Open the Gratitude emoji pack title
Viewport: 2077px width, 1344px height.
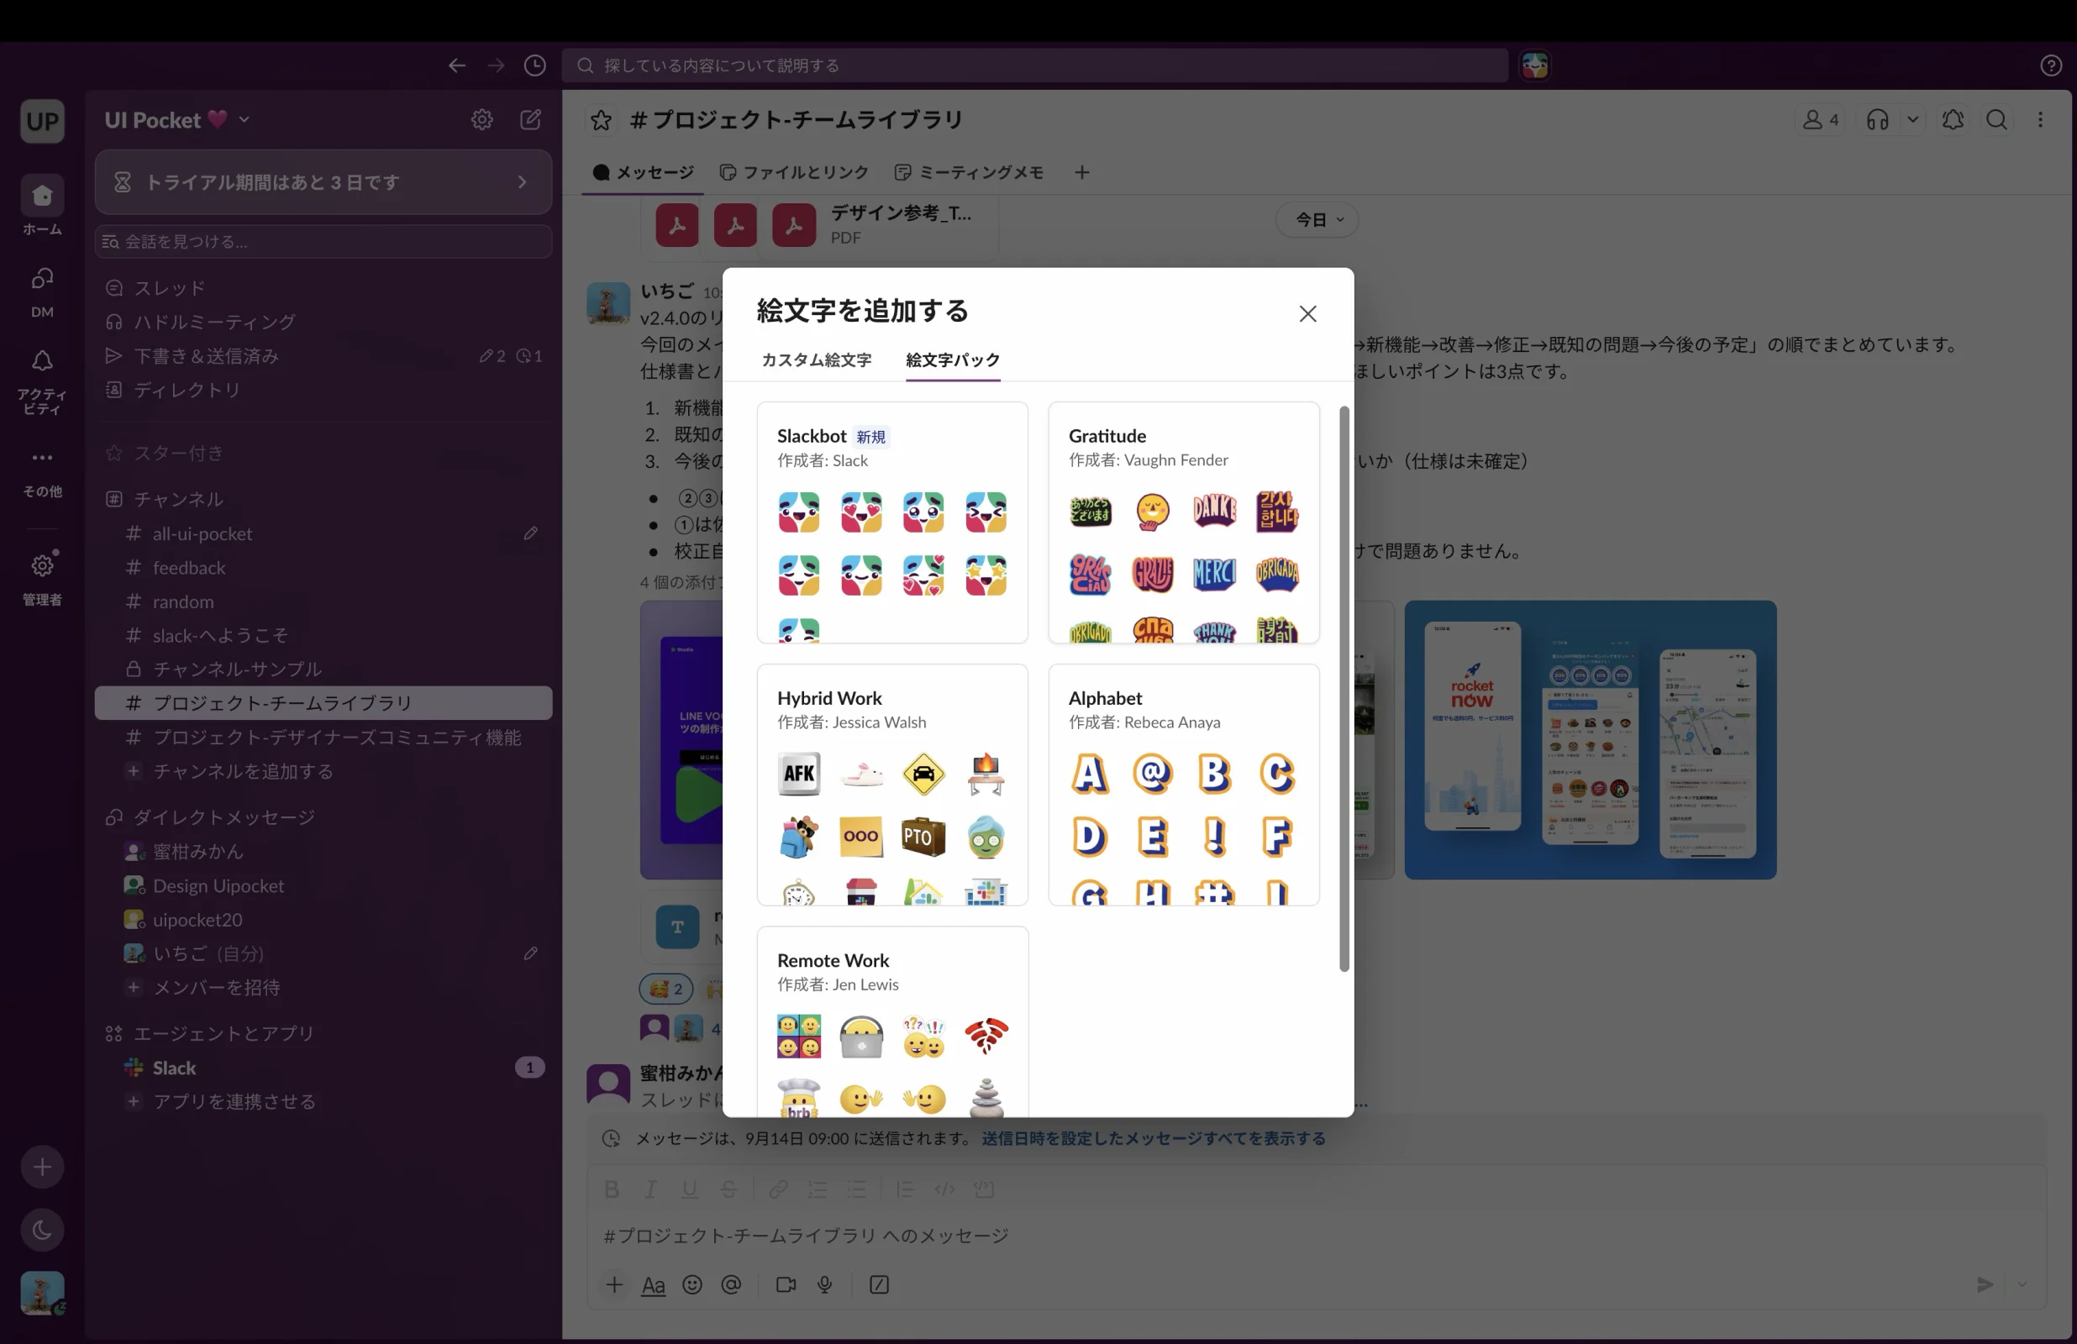[x=1107, y=435]
